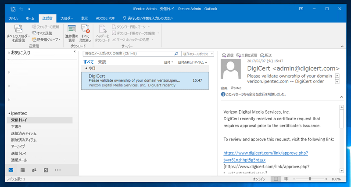
Task: Open Quick Access Toolbar customize dropdown
Action: point(29,9)
